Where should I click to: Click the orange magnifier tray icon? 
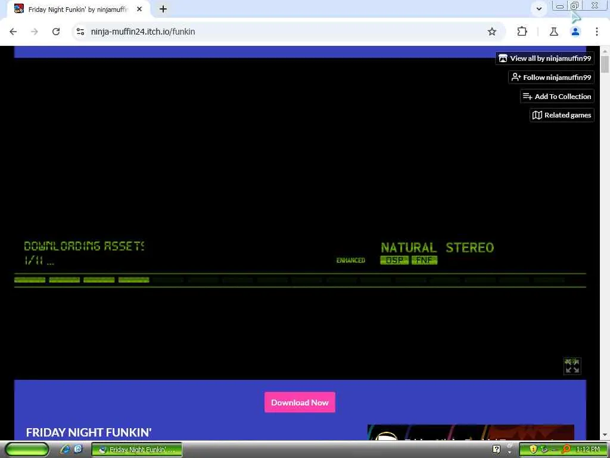(567, 450)
